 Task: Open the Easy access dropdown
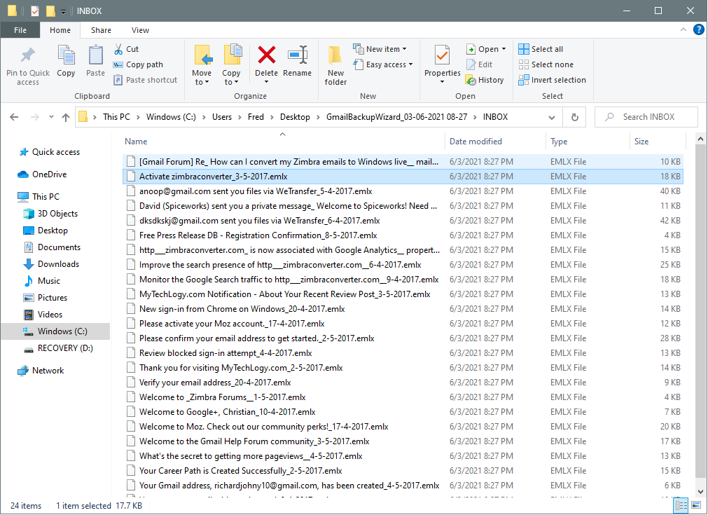click(x=383, y=64)
